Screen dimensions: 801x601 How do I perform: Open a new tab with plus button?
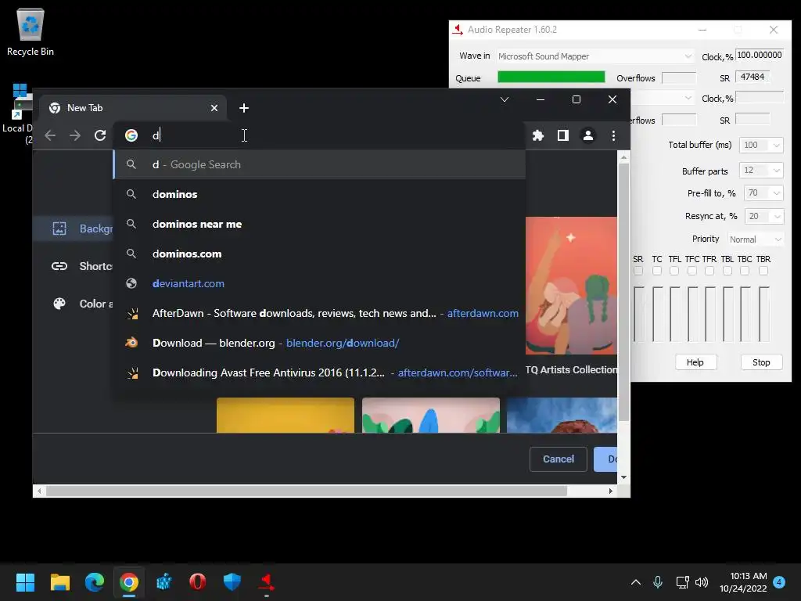click(x=244, y=108)
